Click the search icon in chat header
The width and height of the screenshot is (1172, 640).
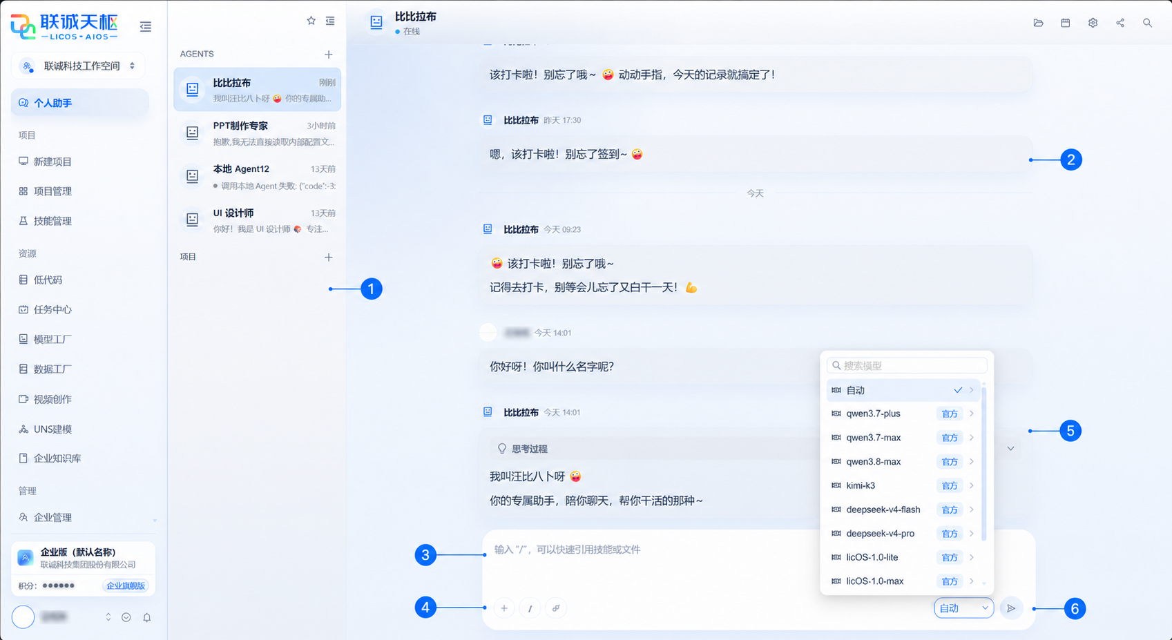(x=1147, y=23)
